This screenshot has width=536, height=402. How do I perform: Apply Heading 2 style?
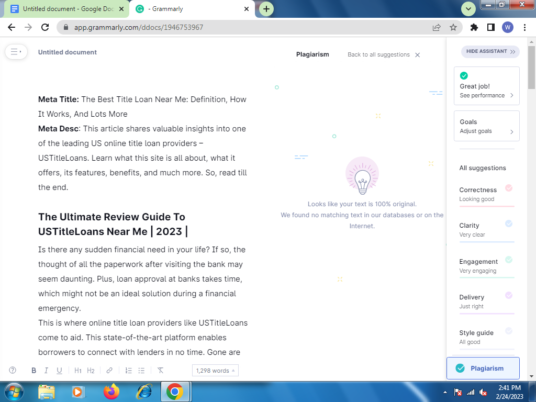pyautogui.click(x=91, y=371)
